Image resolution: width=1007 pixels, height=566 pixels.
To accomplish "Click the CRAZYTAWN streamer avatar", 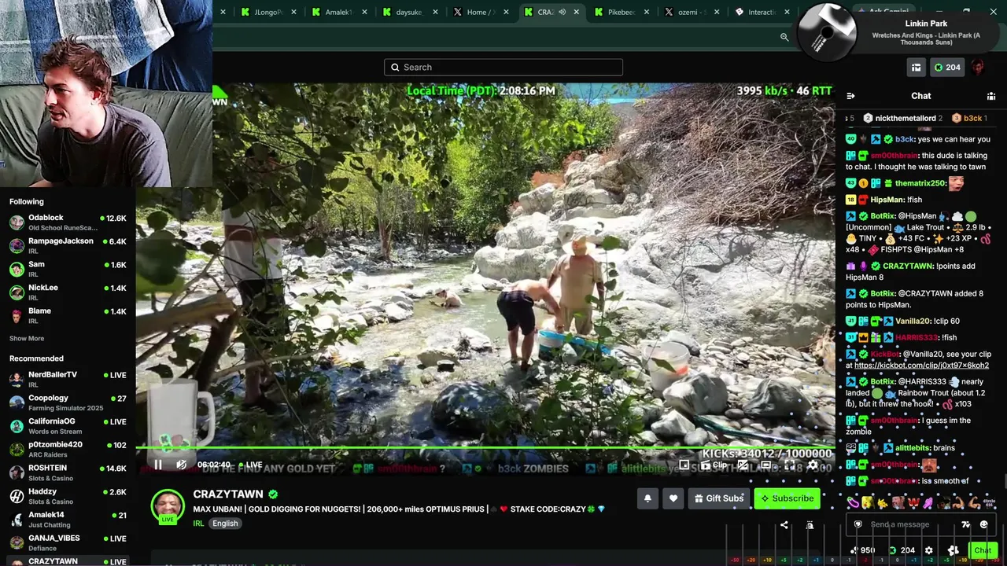I will click(168, 505).
